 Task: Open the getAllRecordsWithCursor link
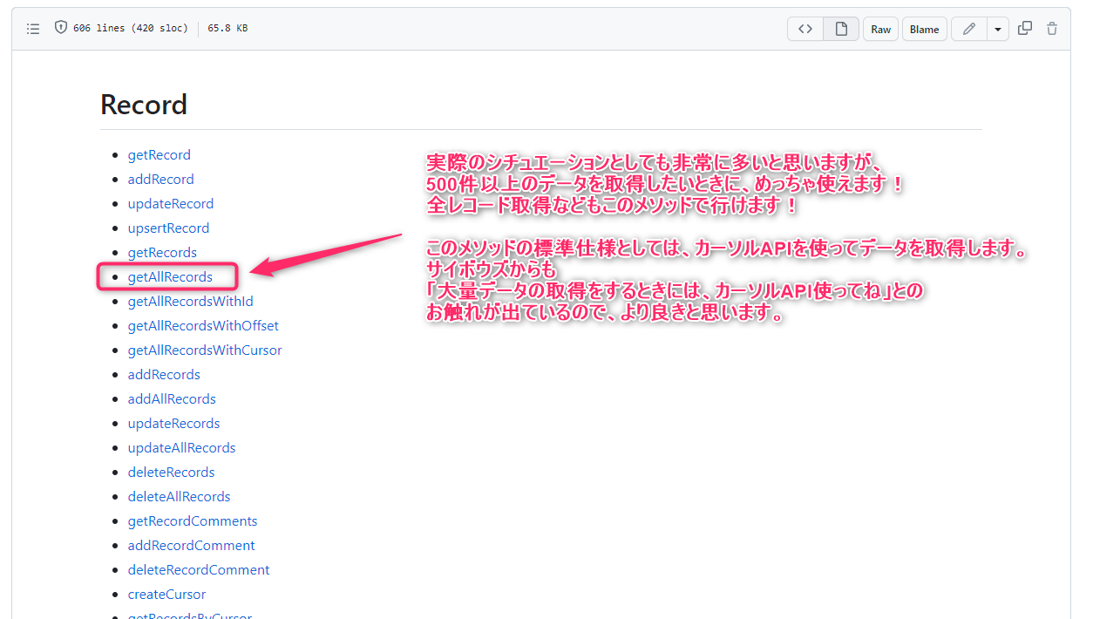(x=204, y=350)
